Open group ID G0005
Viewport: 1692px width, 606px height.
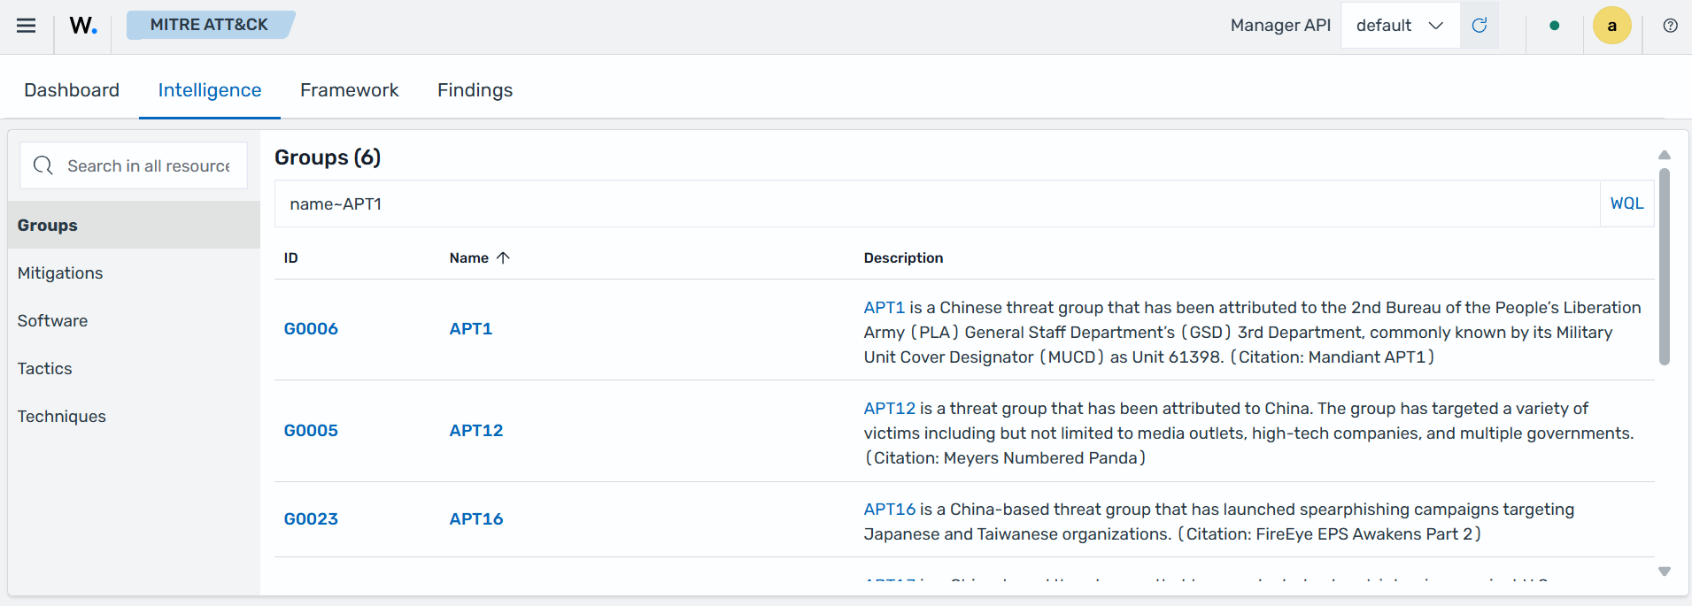pyautogui.click(x=311, y=431)
